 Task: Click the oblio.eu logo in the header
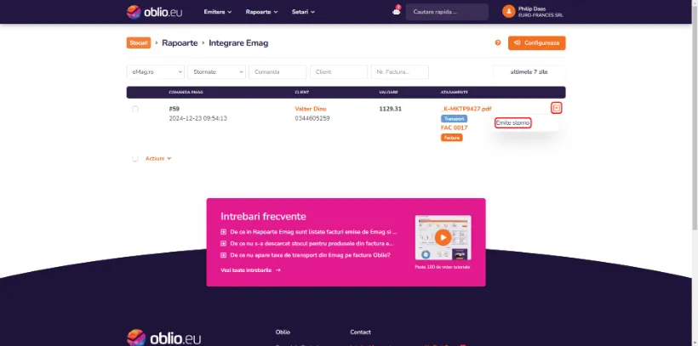pyautogui.click(x=154, y=12)
